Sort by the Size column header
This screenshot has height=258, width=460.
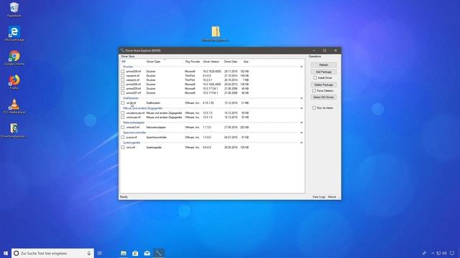pos(246,62)
